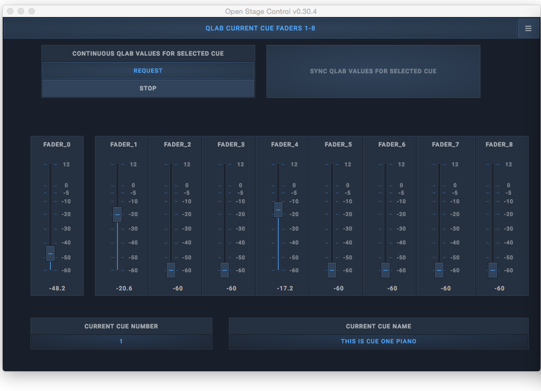Image resolution: width=541 pixels, height=391 pixels.
Task: Click the FADER_4 slider handle
Action: (x=278, y=210)
